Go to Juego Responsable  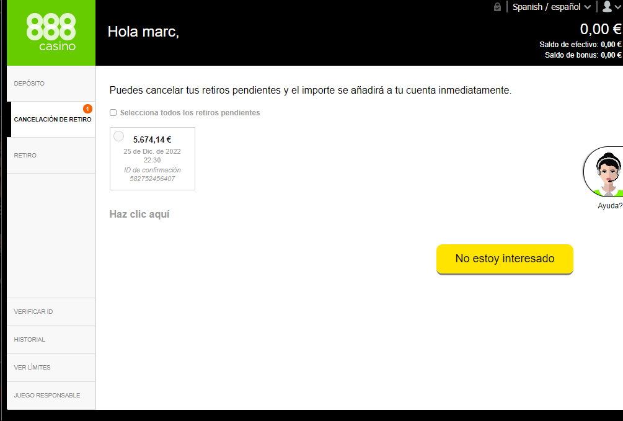coord(47,396)
